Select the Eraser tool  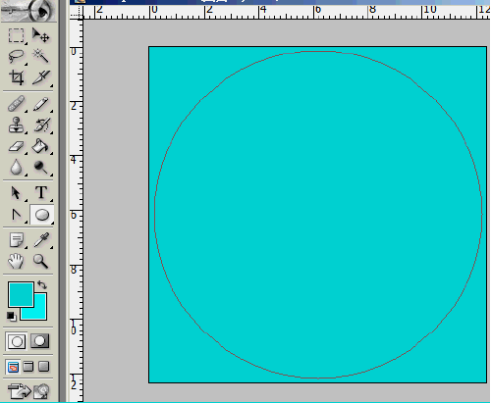[x=16, y=146]
